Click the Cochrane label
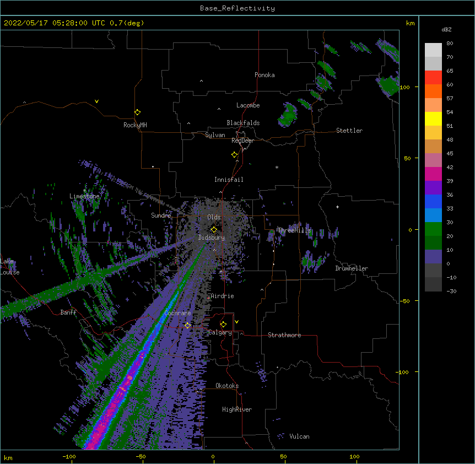The width and height of the screenshot is (475, 464). (x=177, y=313)
